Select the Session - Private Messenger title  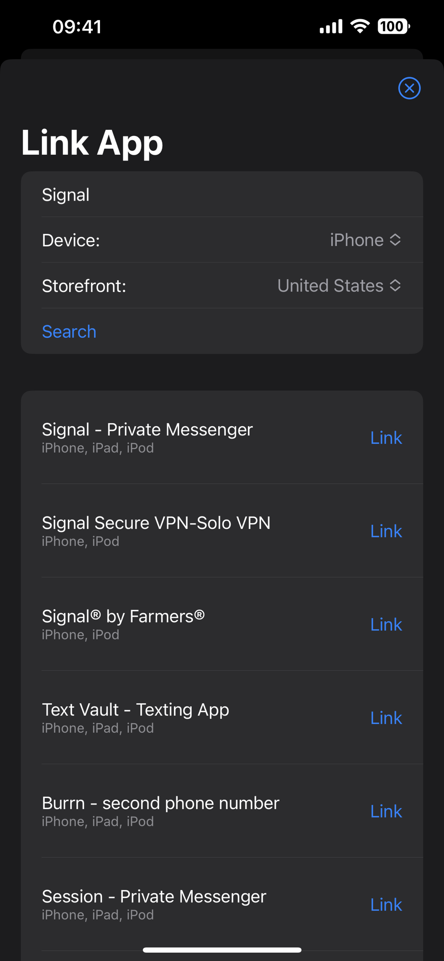pos(154,897)
